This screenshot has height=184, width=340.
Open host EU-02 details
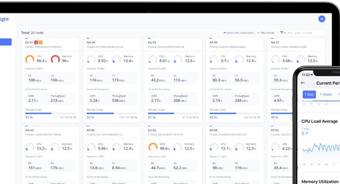tap(152, 130)
